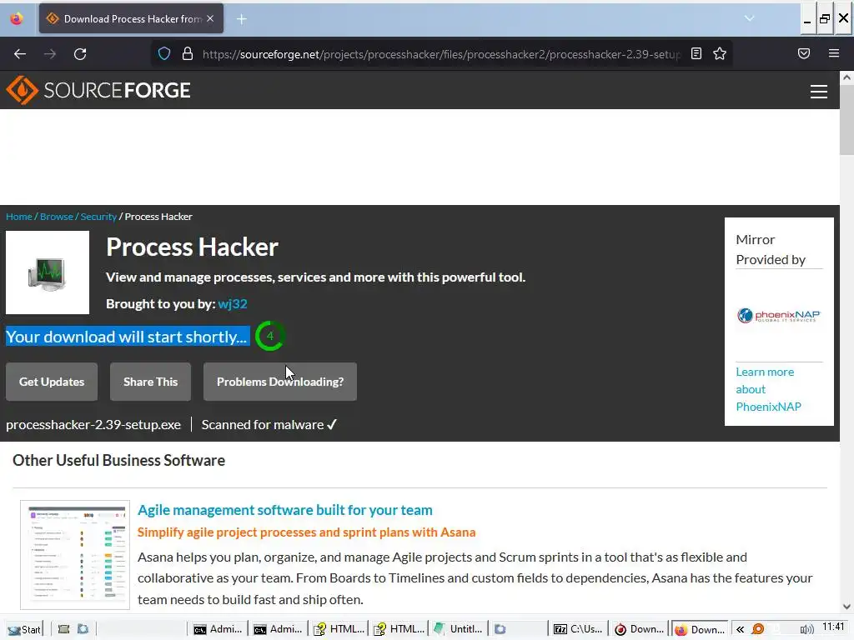Go to the Browse breadcrumb
This screenshot has height=640, width=854.
click(x=57, y=217)
